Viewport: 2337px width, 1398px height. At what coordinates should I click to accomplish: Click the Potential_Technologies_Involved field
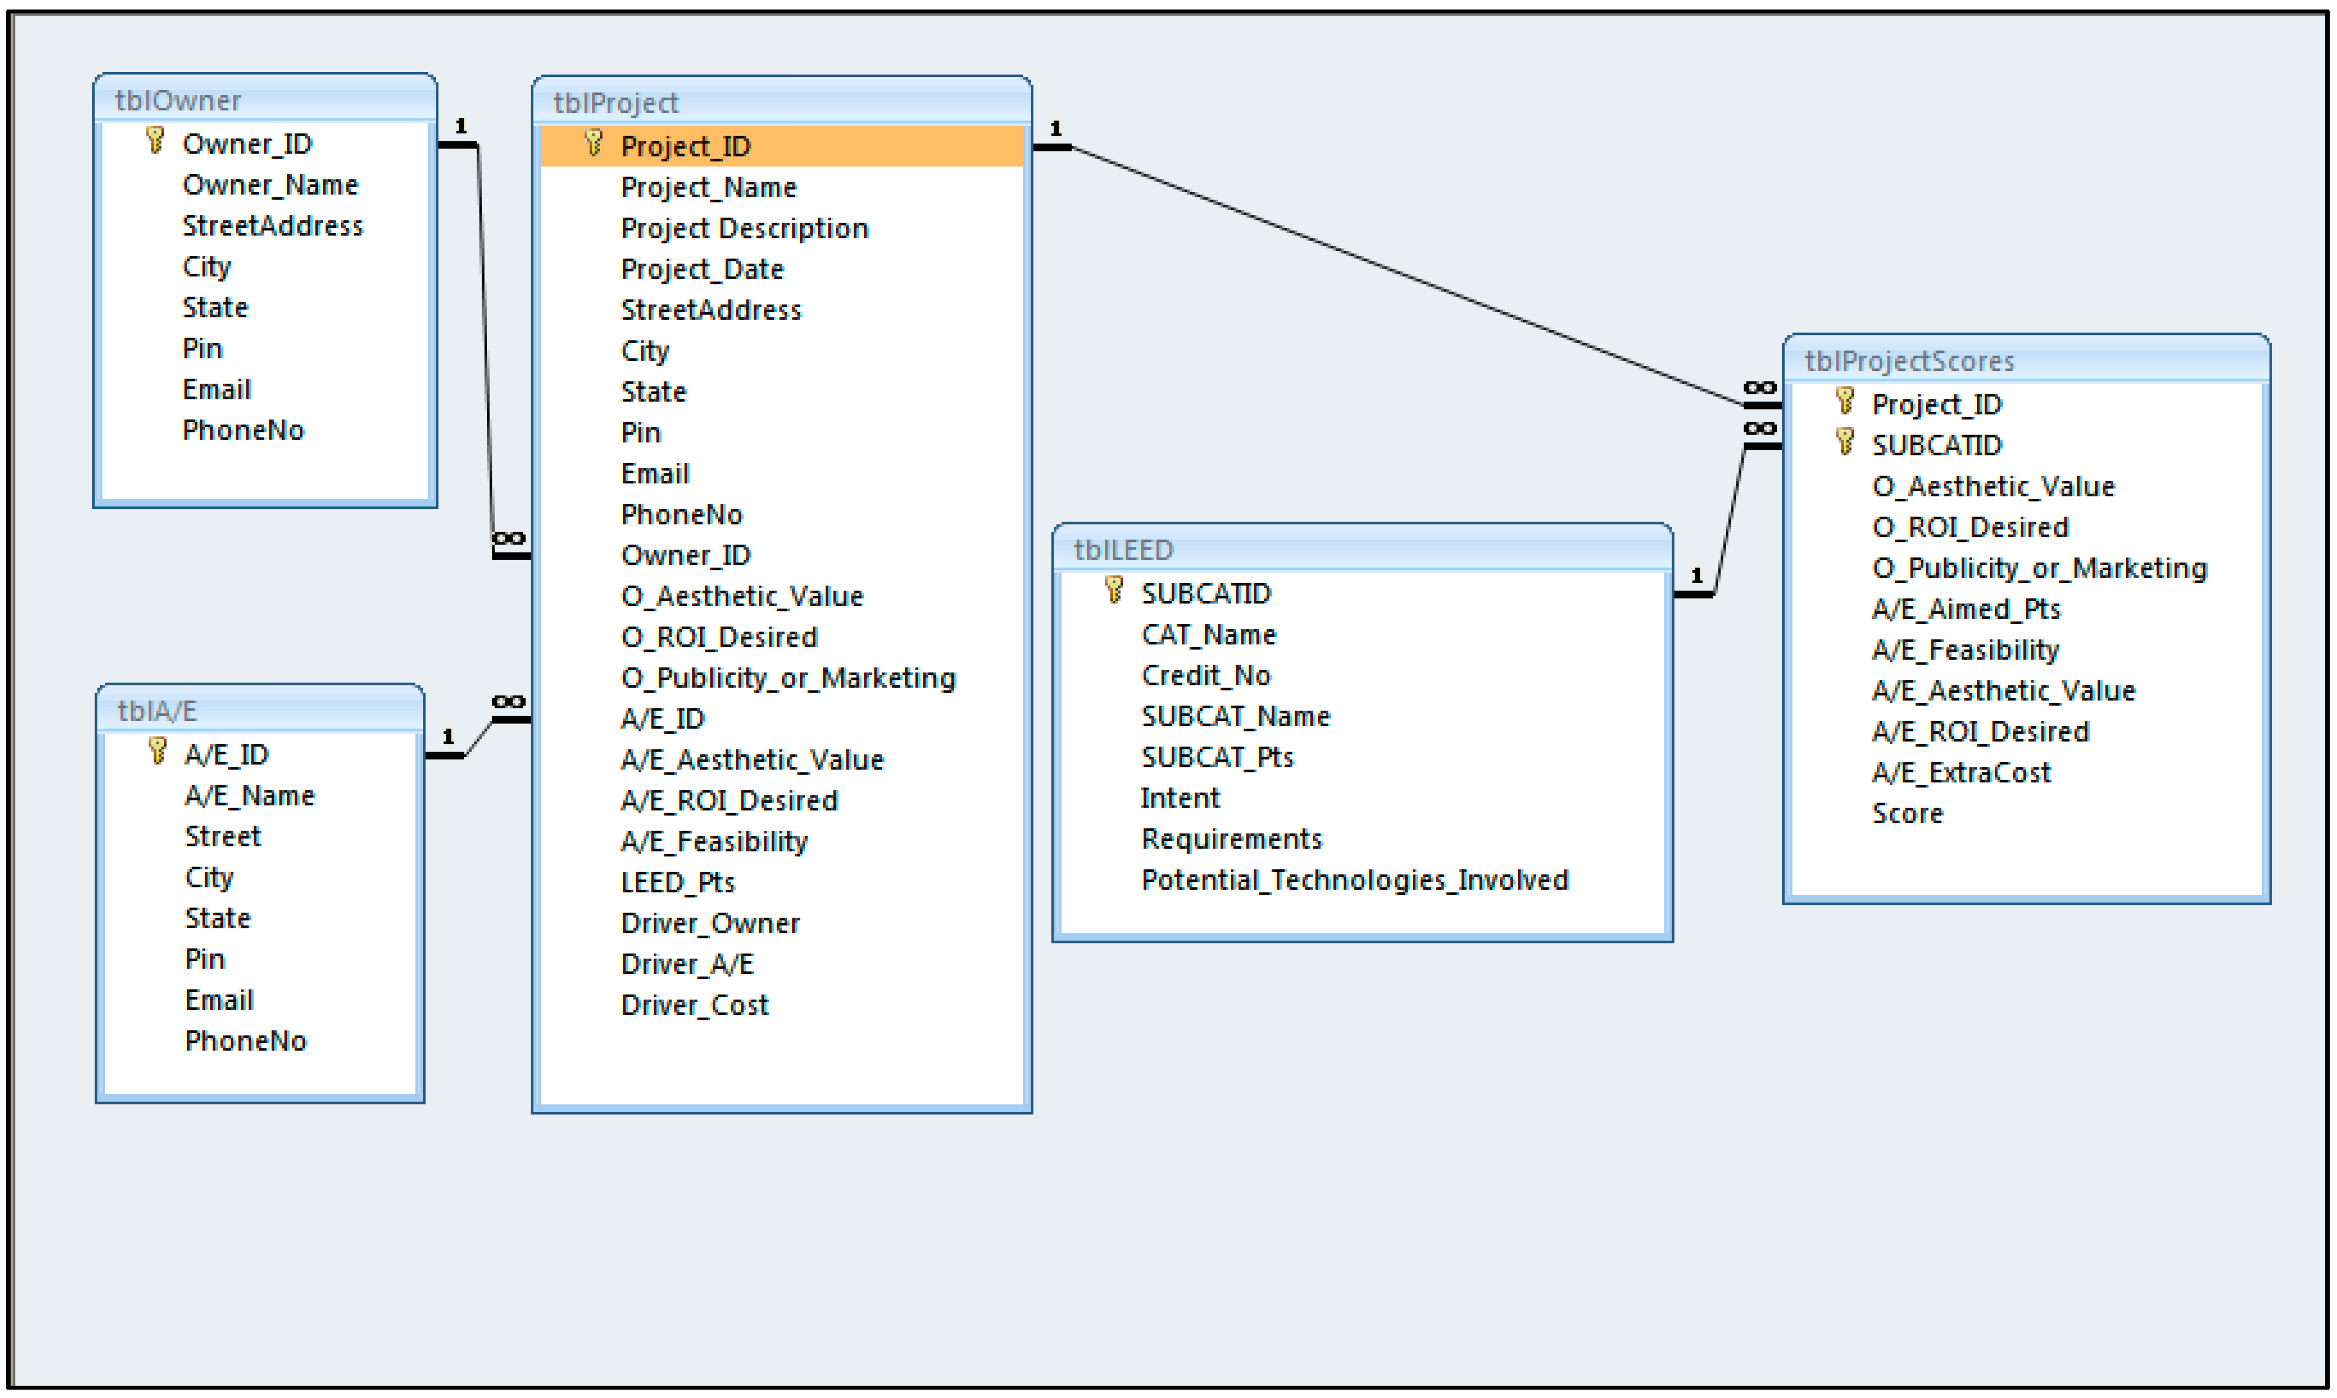1354,880
